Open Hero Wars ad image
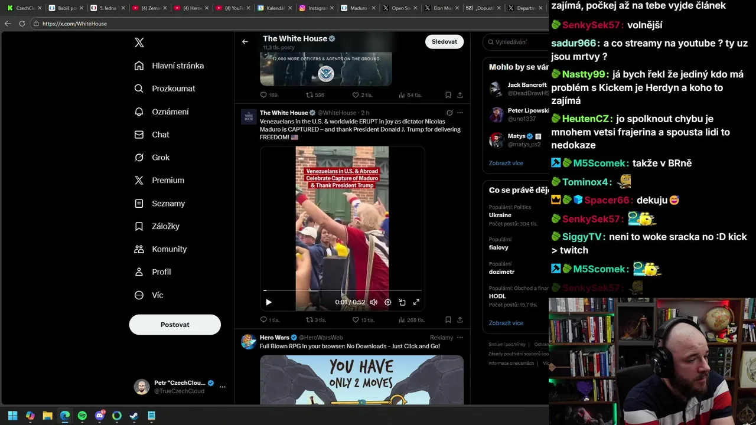 pos(361,380)
